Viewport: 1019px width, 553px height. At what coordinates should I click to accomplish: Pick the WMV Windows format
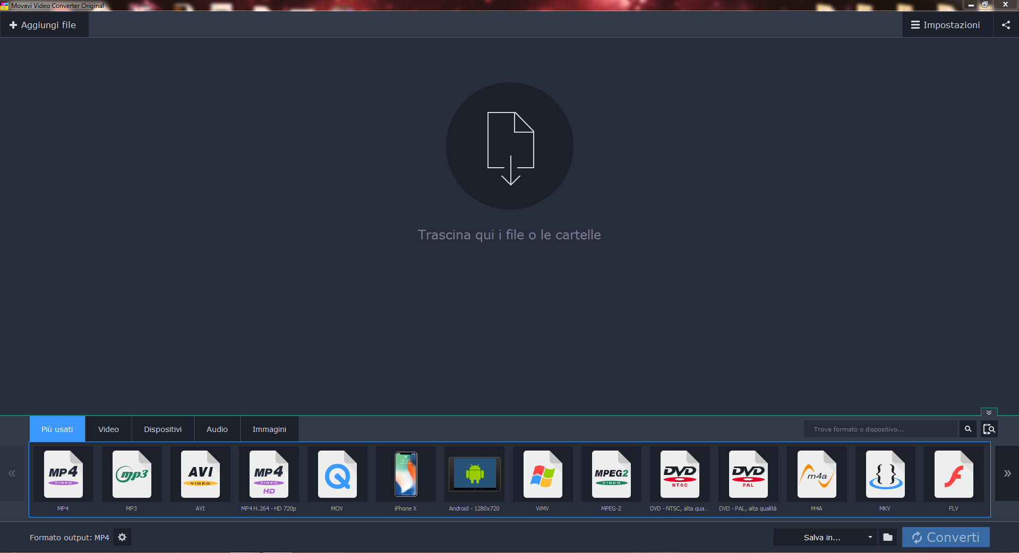(x=542, y=475)
